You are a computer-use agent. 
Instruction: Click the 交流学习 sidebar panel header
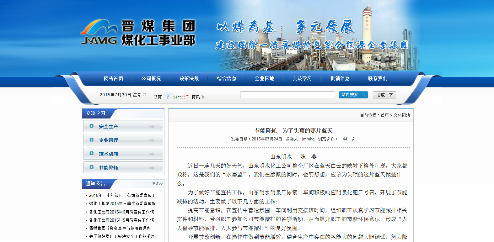[95, 113]
